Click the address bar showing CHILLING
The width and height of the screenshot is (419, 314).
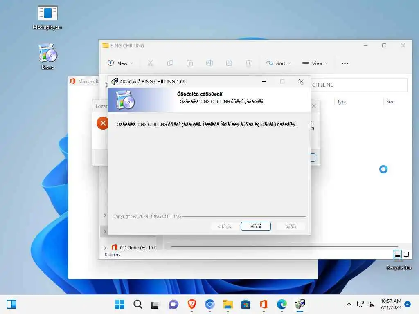pos(359,85)
